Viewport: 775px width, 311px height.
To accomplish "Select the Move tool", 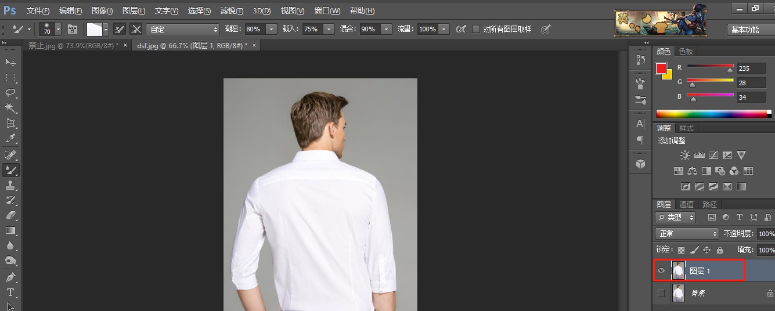I will (x=10, y=62).
